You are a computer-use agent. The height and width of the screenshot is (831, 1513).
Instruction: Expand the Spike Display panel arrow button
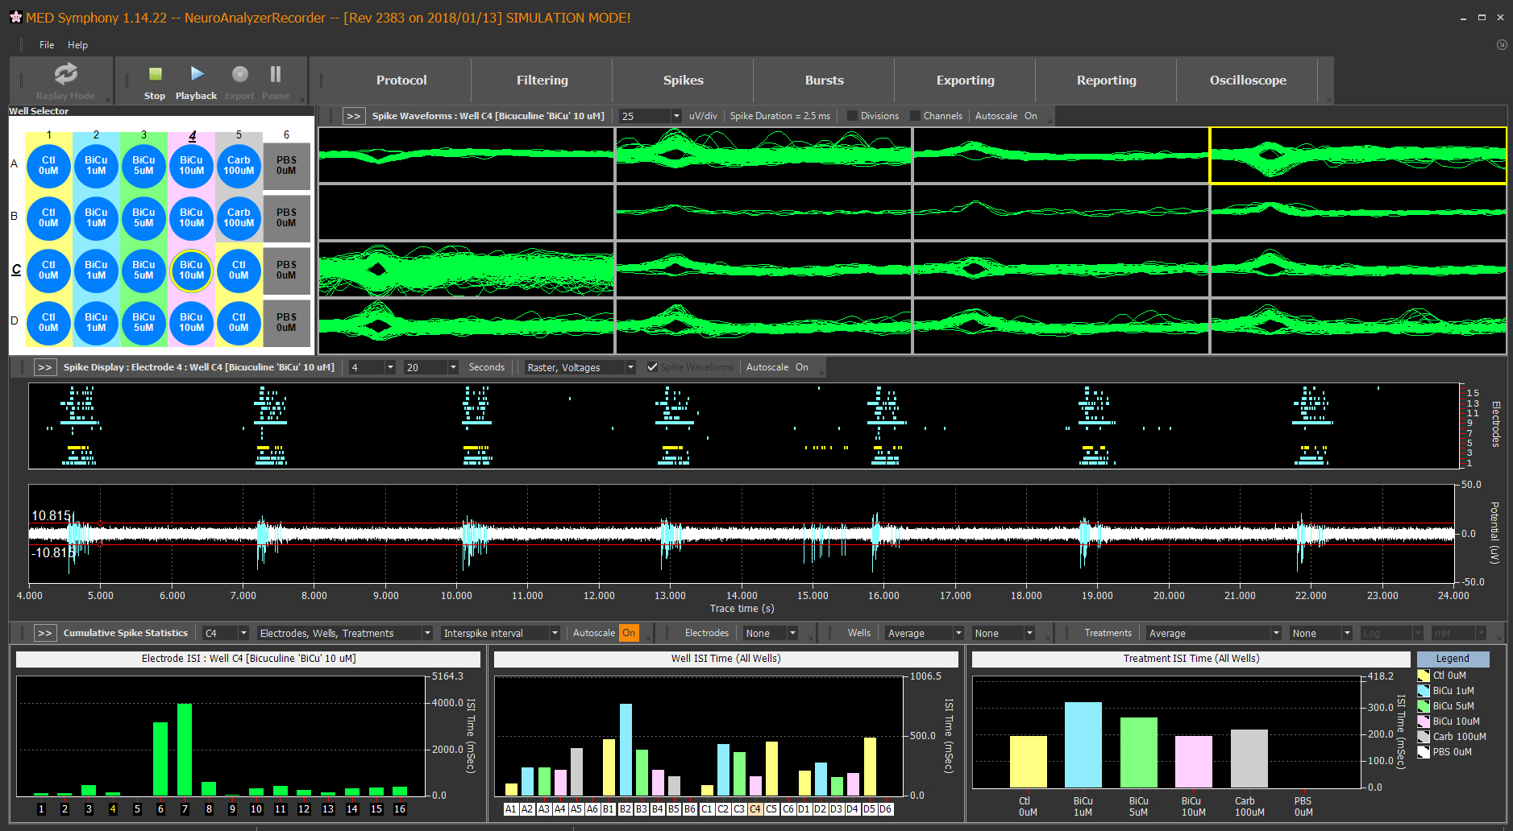(x=44, y=367)
